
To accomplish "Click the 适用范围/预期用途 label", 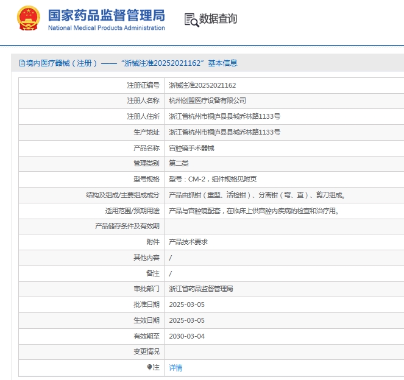I will [x=132, y=211].
